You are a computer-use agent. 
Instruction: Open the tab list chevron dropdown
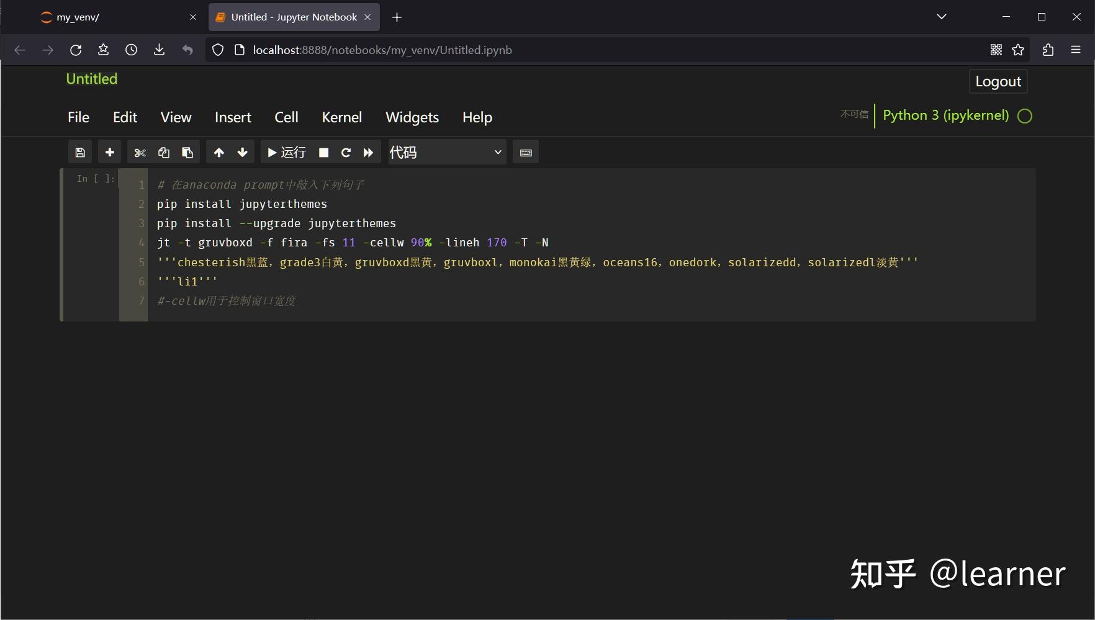coord(941,17)
